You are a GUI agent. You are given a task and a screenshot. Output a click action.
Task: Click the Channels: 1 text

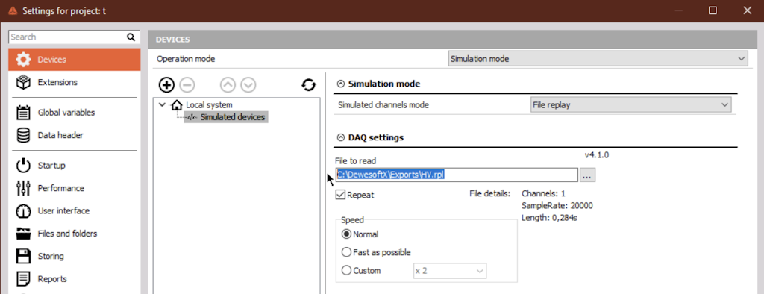pyautogui.click(x=543, y=193)
